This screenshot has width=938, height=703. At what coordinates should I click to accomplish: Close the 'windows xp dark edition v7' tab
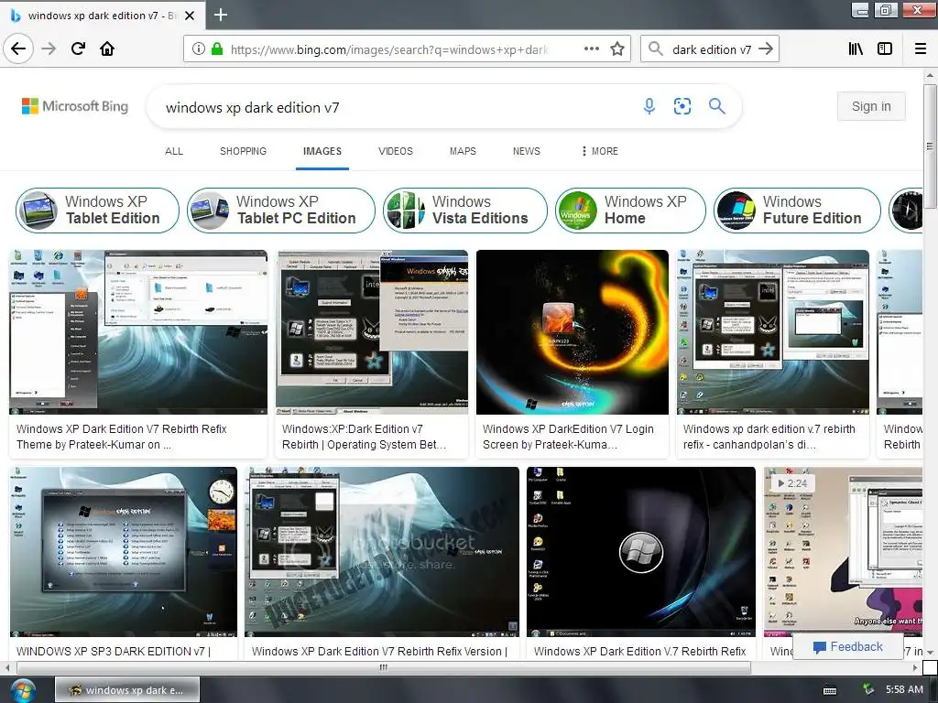(x=190, y=16)
